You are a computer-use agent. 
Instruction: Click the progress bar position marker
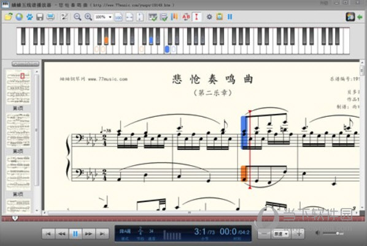coord(15,218)
